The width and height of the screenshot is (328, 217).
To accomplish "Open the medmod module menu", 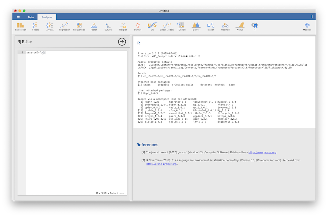I will [225, 27].
